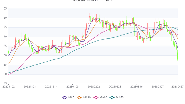Click the 65 price axis label
This screenshot has height=104, width=185.
pos(5,46)
